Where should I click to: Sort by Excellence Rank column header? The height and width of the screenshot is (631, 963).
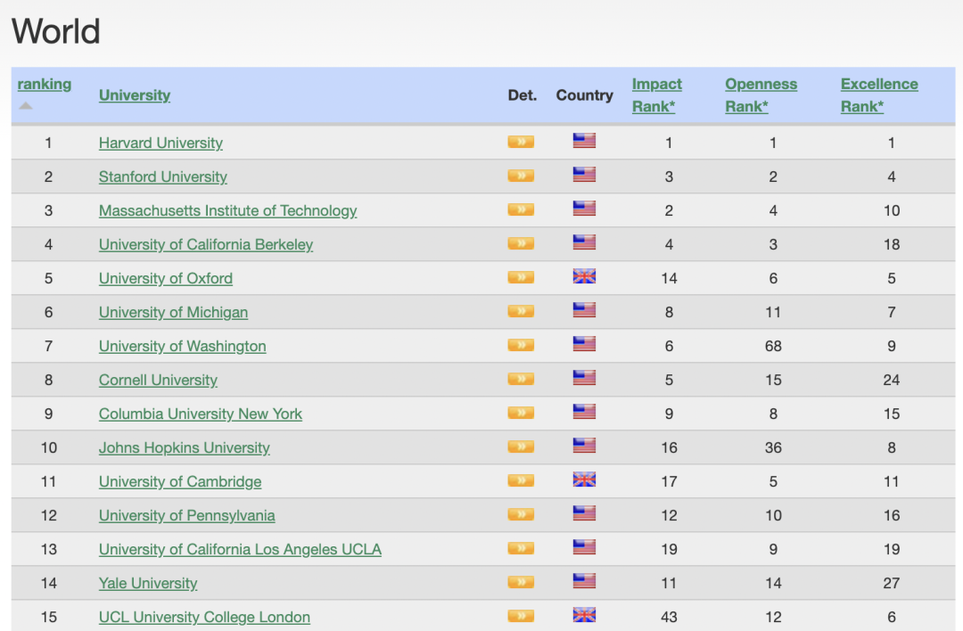coord(879,95)
